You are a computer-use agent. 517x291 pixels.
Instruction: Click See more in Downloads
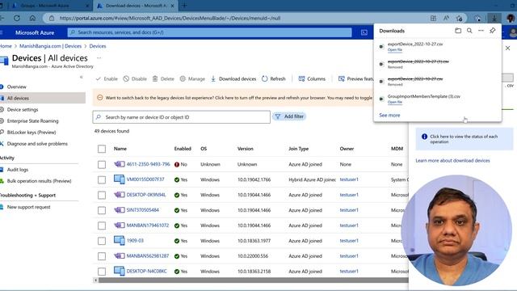coord(389,115)
